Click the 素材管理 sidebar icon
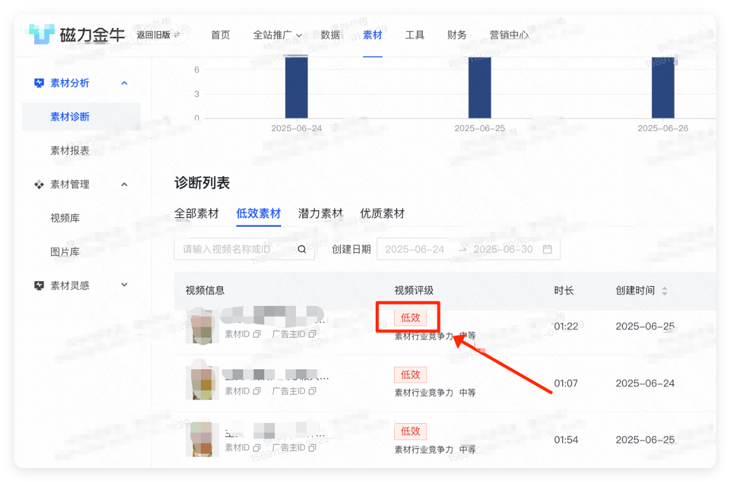The height and width of the screenshot is (482, 730). click(39, 184)
